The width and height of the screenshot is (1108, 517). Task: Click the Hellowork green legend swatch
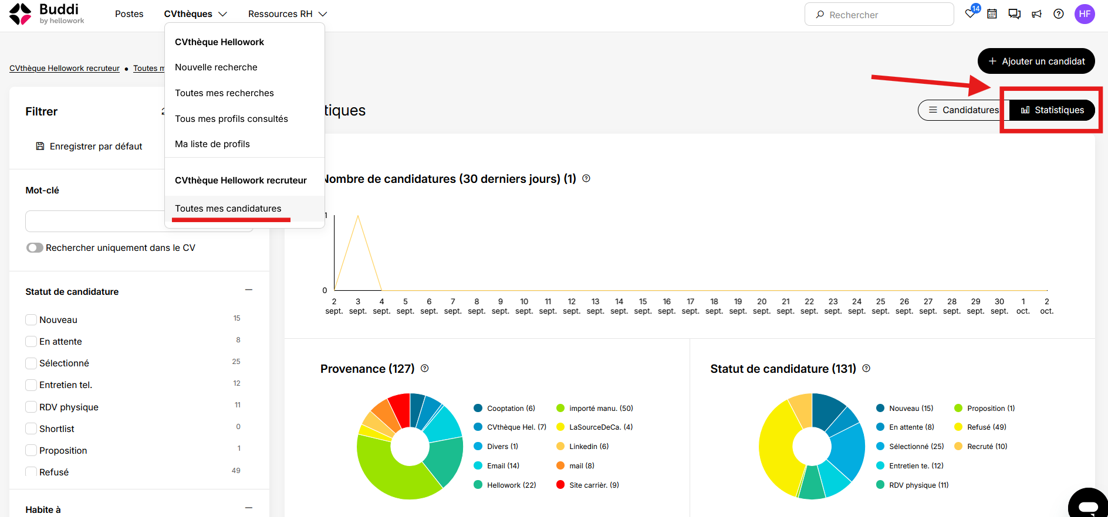click(x=478, y=485)
